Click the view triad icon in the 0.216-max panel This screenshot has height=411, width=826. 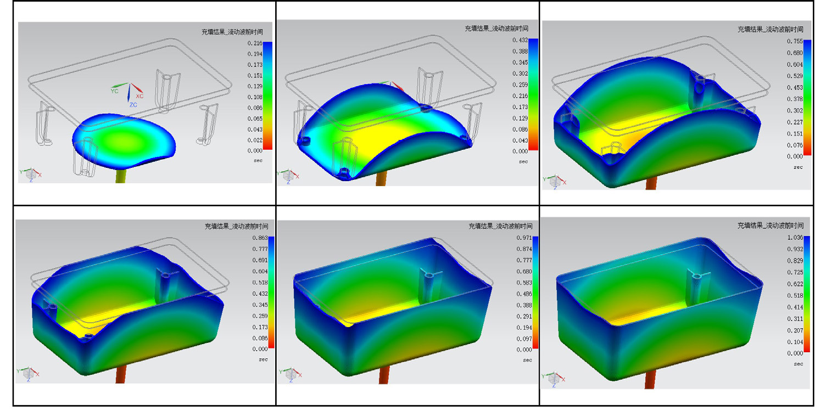pyautogui.click(x=30, y=174)
